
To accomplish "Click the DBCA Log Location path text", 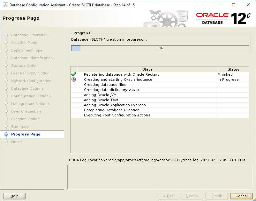I will [157, 160].
